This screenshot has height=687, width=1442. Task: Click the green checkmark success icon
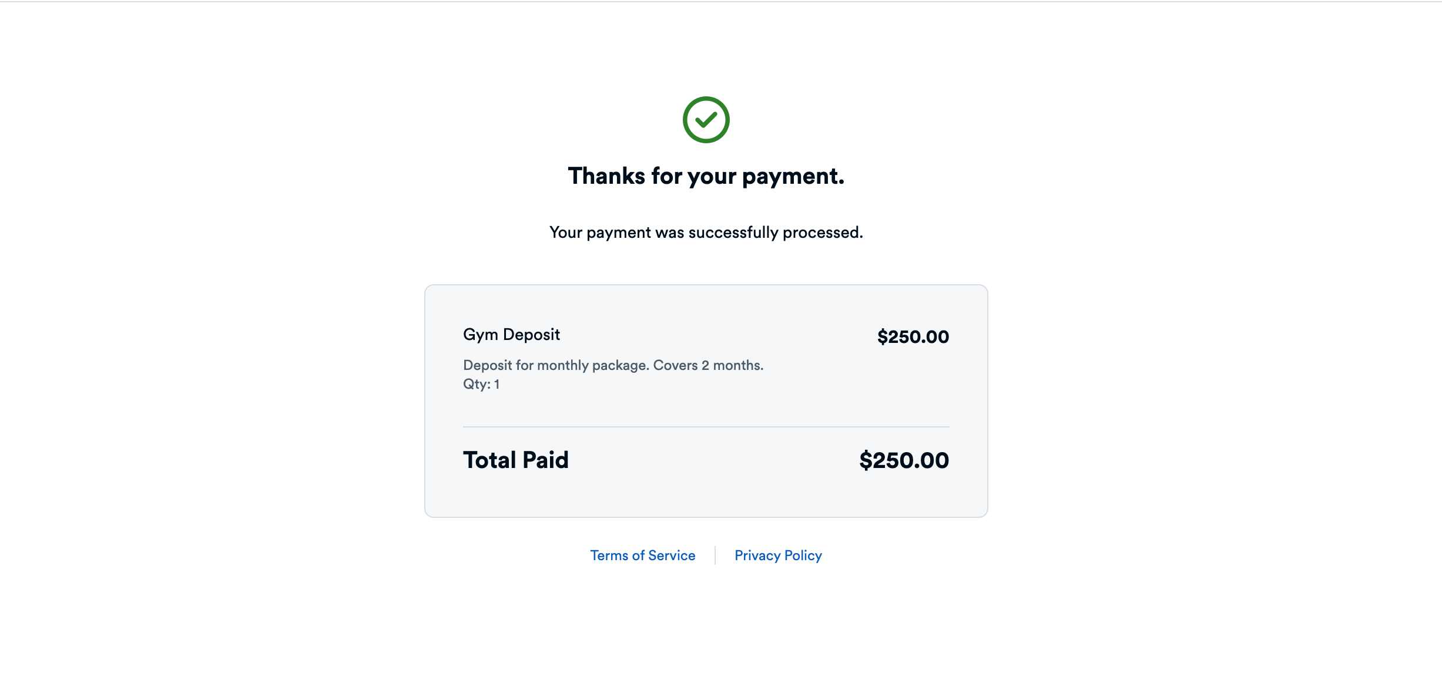pos(706,120)
